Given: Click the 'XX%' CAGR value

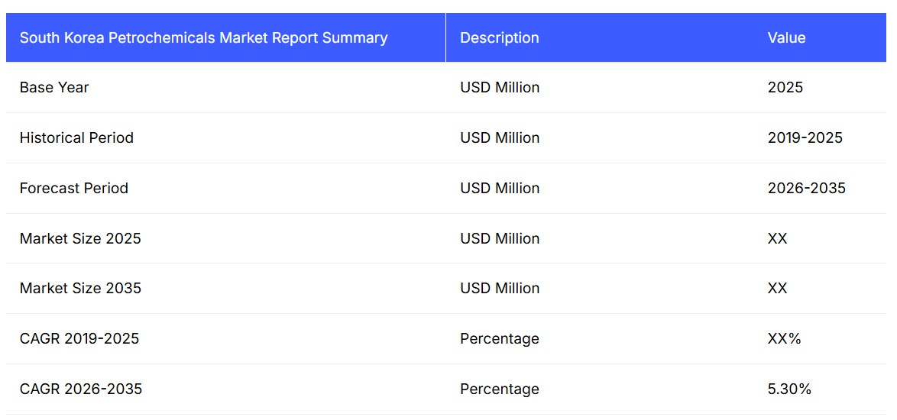Looking at the screenshot, I should tap(784, 339).
